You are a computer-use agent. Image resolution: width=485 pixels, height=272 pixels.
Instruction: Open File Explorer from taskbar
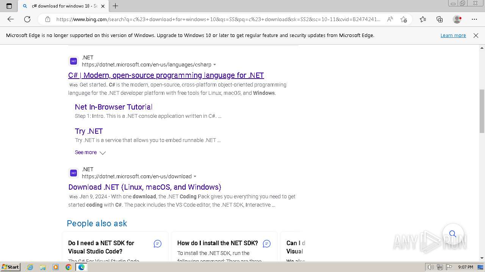coord(43,267)
